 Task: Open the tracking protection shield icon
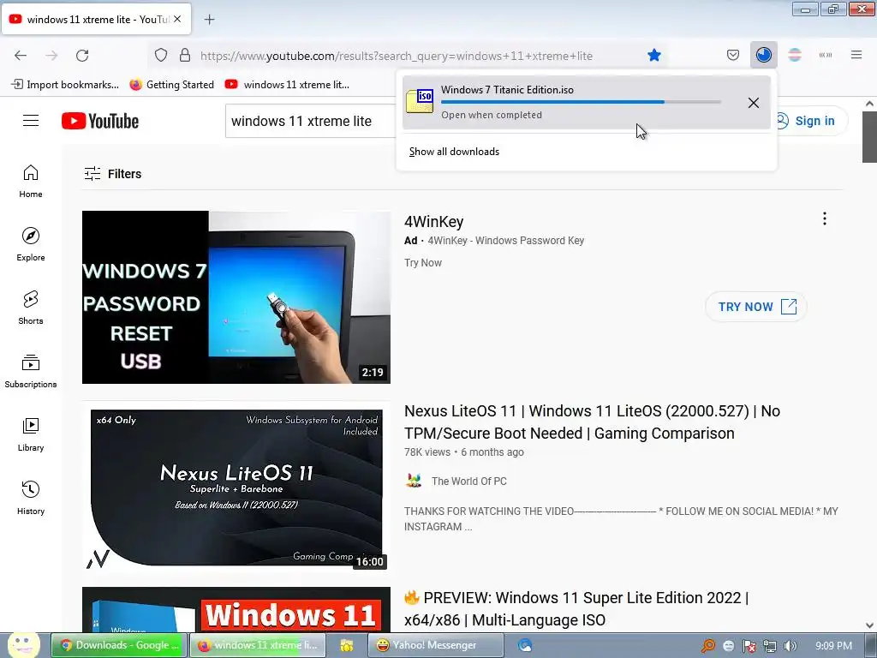pyautogui.click(x=161, y=56)
